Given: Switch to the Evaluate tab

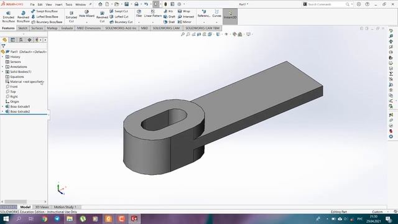Looking at the screenshot, I should point(67,28).
